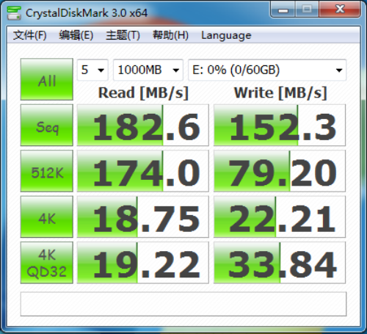Start the 512K benchmark test
This screenshot has width=367, height=334.
point(47,171)
